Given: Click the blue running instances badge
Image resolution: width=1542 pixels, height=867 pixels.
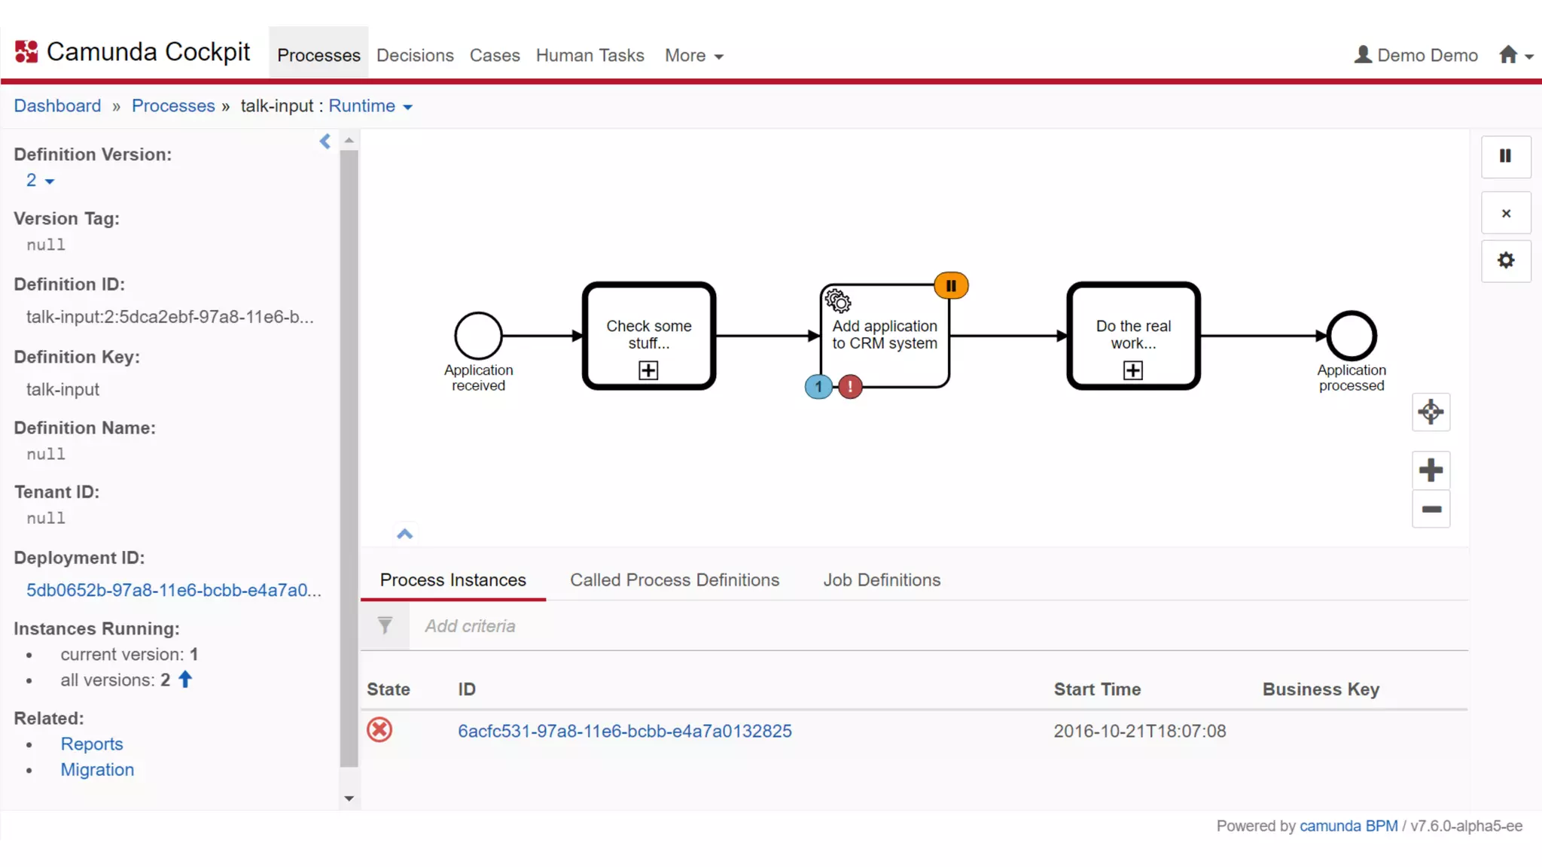Looking at the screenshot, I should 818,387.
